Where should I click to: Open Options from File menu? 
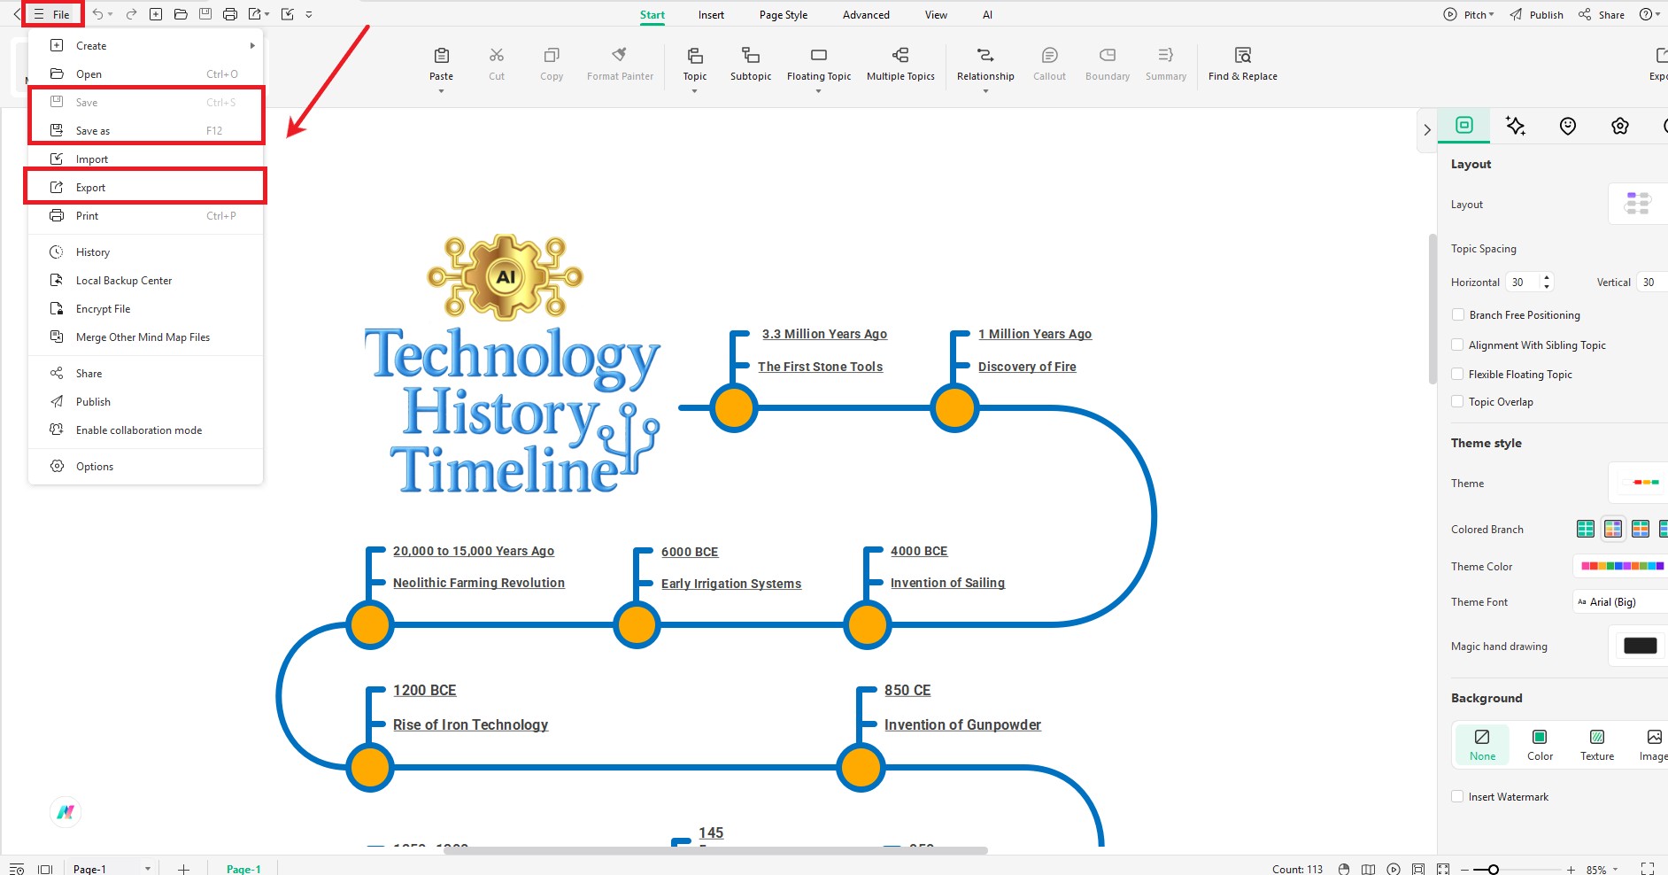click(145, 466)
